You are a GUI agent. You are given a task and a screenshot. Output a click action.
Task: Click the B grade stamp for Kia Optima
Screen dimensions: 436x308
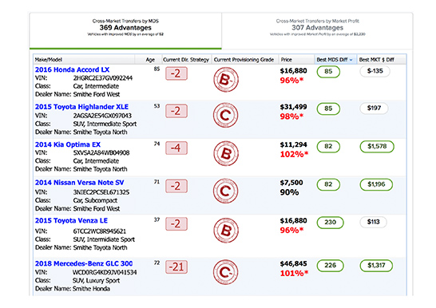(226, 153)
